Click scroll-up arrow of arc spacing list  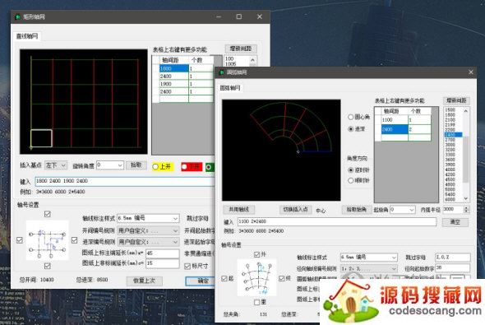point(466,110)
